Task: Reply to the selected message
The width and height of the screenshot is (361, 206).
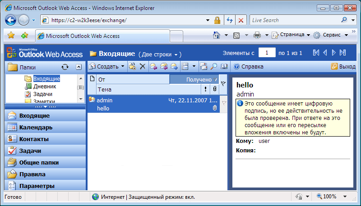Action: point(153,66)
